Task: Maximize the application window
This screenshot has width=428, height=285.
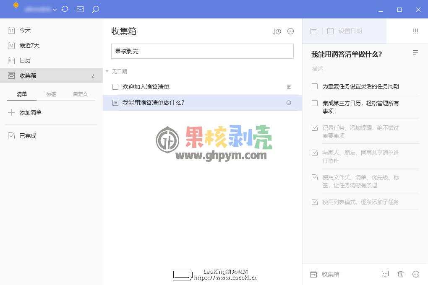Action: click(x=399, y=10)
